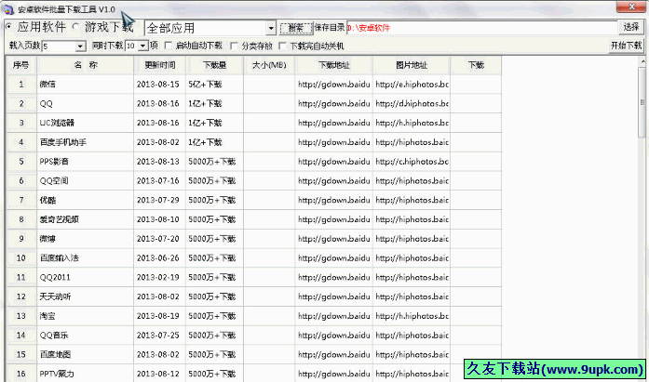The image size is (649, 382).
Task: Open the 同时下载 count dropdown
Action: tap(142, 46)
